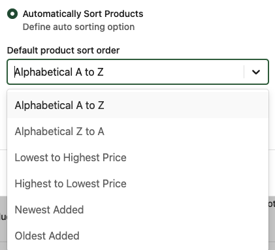The image size is (275, 250).
Task: Sort products by newest added first
Action: [138, 210]
